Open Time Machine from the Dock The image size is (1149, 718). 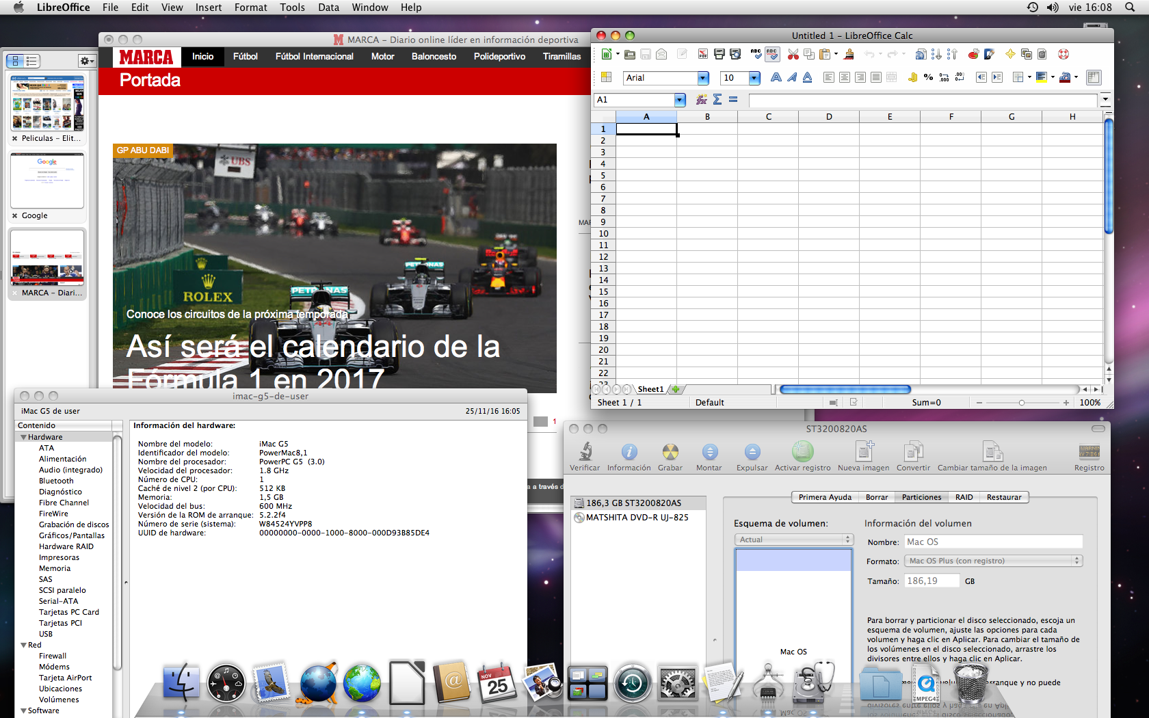pos(632,683)
